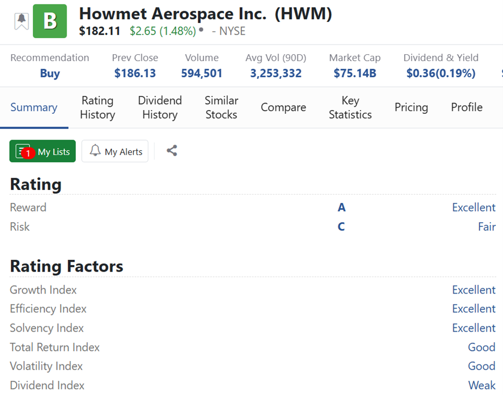Click the green B rating badge
Screen dimensions: 503x395
tap(50, 21)
